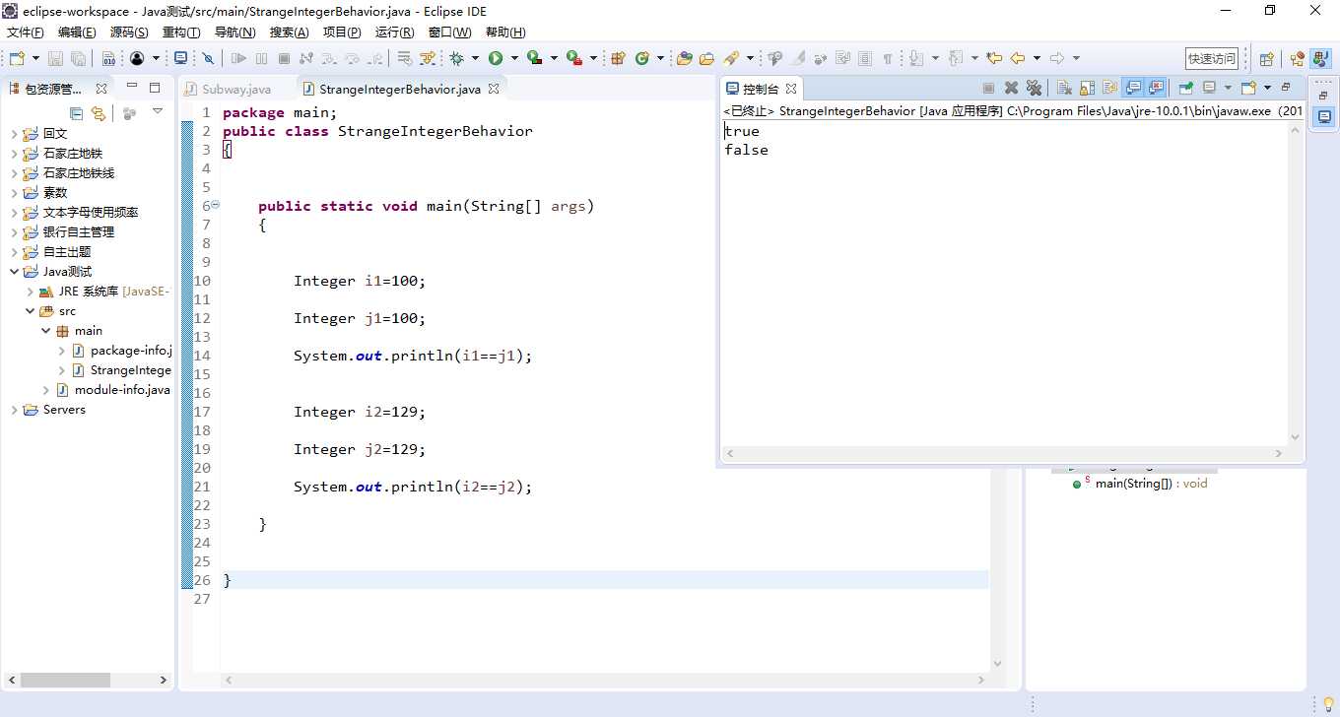
Task: Toggle Scroll Lock in console toolbar
Action: point(1087,88)
